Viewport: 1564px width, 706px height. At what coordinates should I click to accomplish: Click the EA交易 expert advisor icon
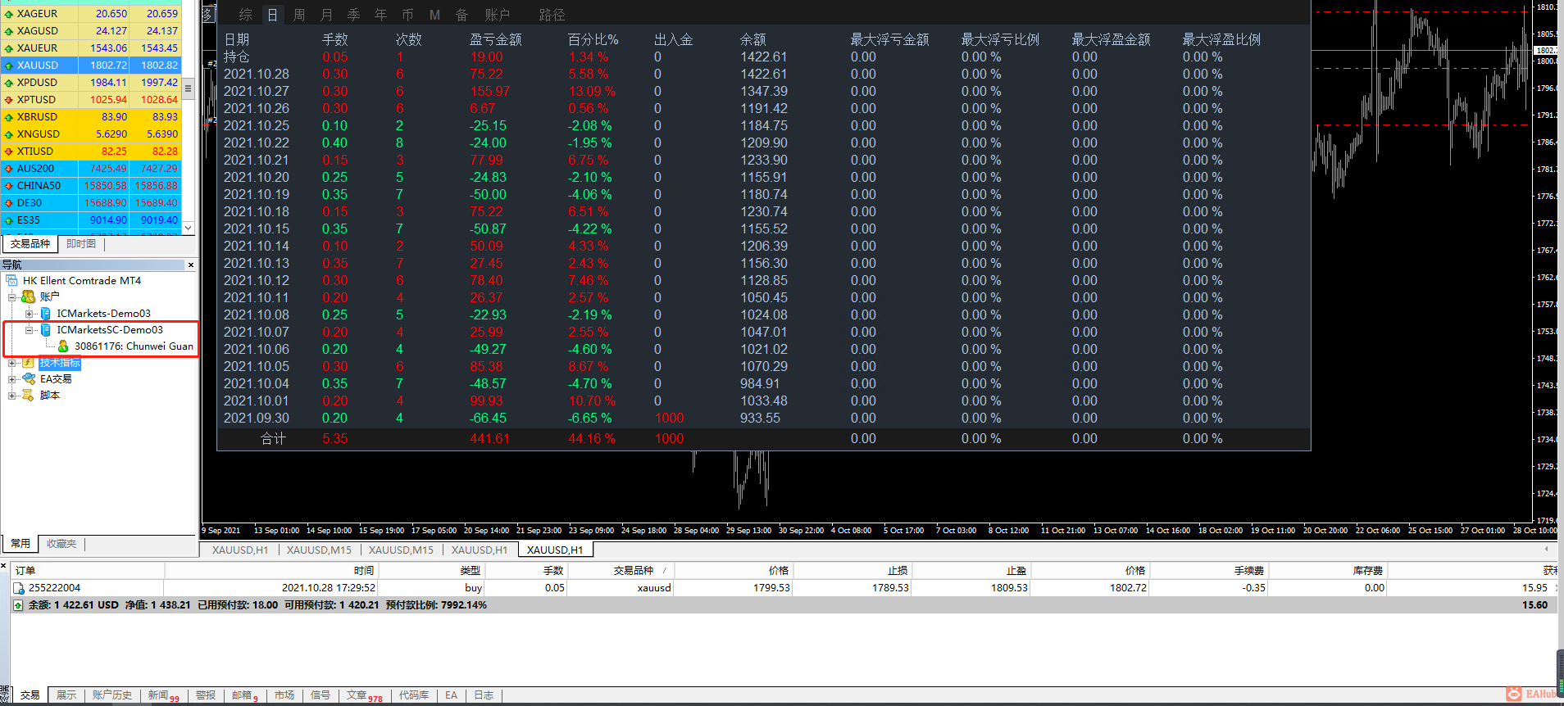(x=29, y=379)
